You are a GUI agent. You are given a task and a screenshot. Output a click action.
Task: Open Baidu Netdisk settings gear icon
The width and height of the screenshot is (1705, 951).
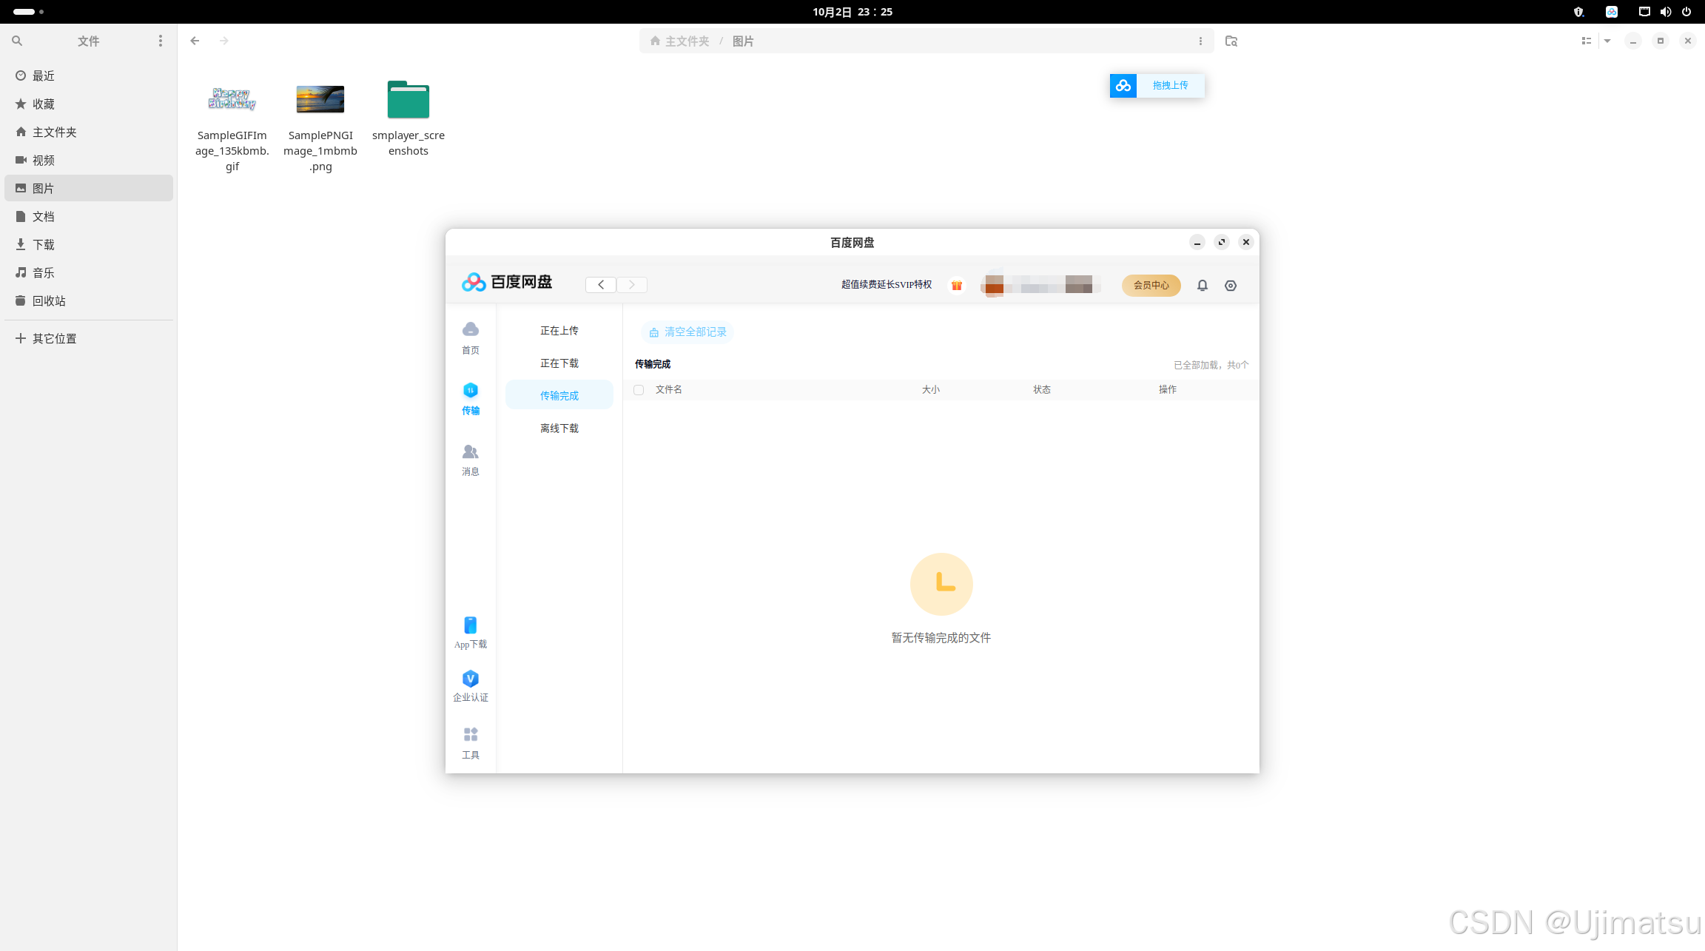pyautogui.click(x=1230, y=286)
